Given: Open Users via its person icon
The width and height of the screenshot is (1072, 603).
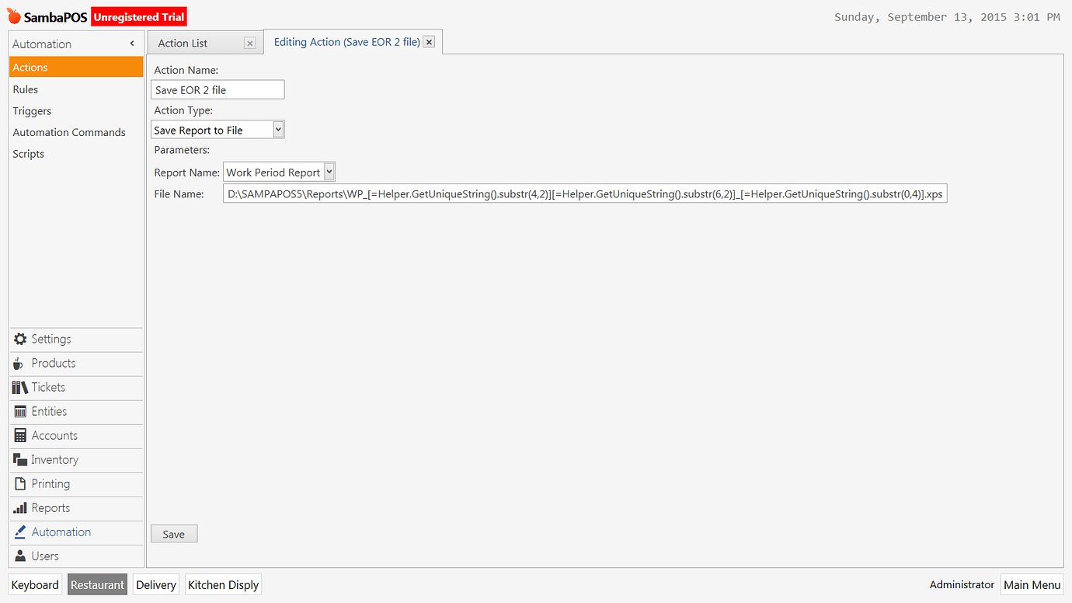Looking at the screenshot, I should [19, 556].
